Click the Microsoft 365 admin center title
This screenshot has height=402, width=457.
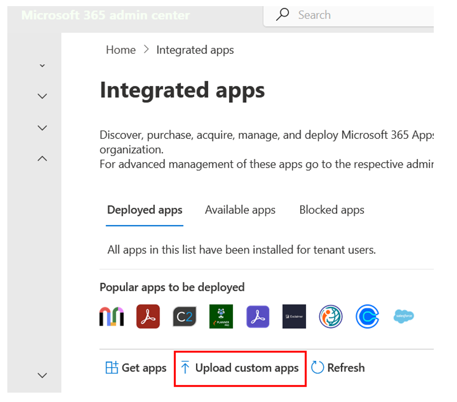click(106, 15)
